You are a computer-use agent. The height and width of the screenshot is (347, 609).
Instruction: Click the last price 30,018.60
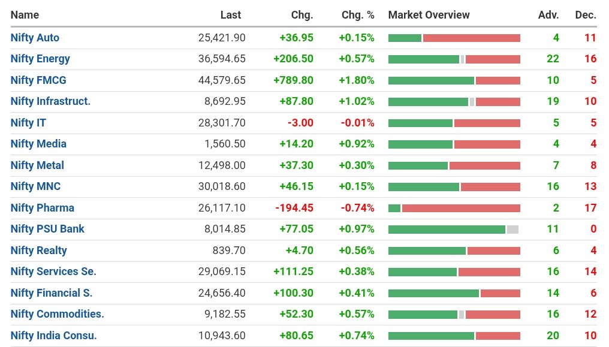pos(222,186)
